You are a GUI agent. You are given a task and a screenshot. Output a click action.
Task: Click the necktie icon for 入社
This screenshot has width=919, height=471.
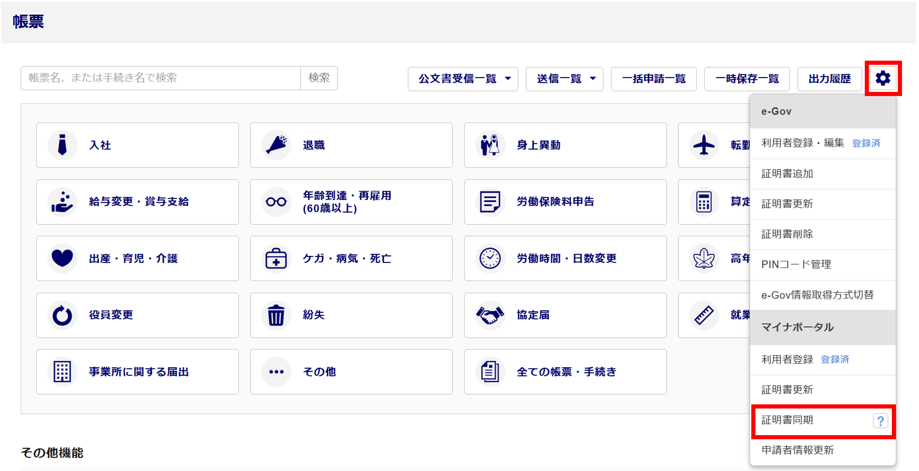62,145
